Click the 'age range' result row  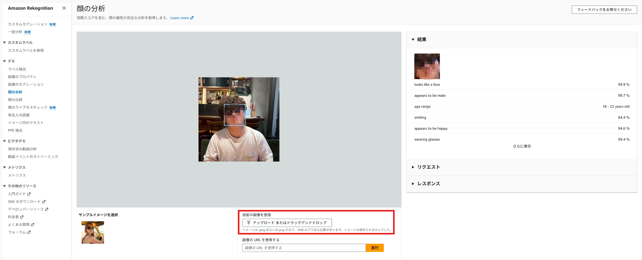pos(522,106)
